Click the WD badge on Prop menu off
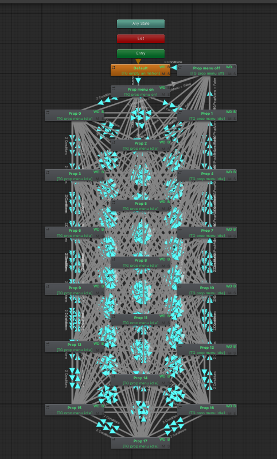The image size is (277, 459). pos(229,67)
